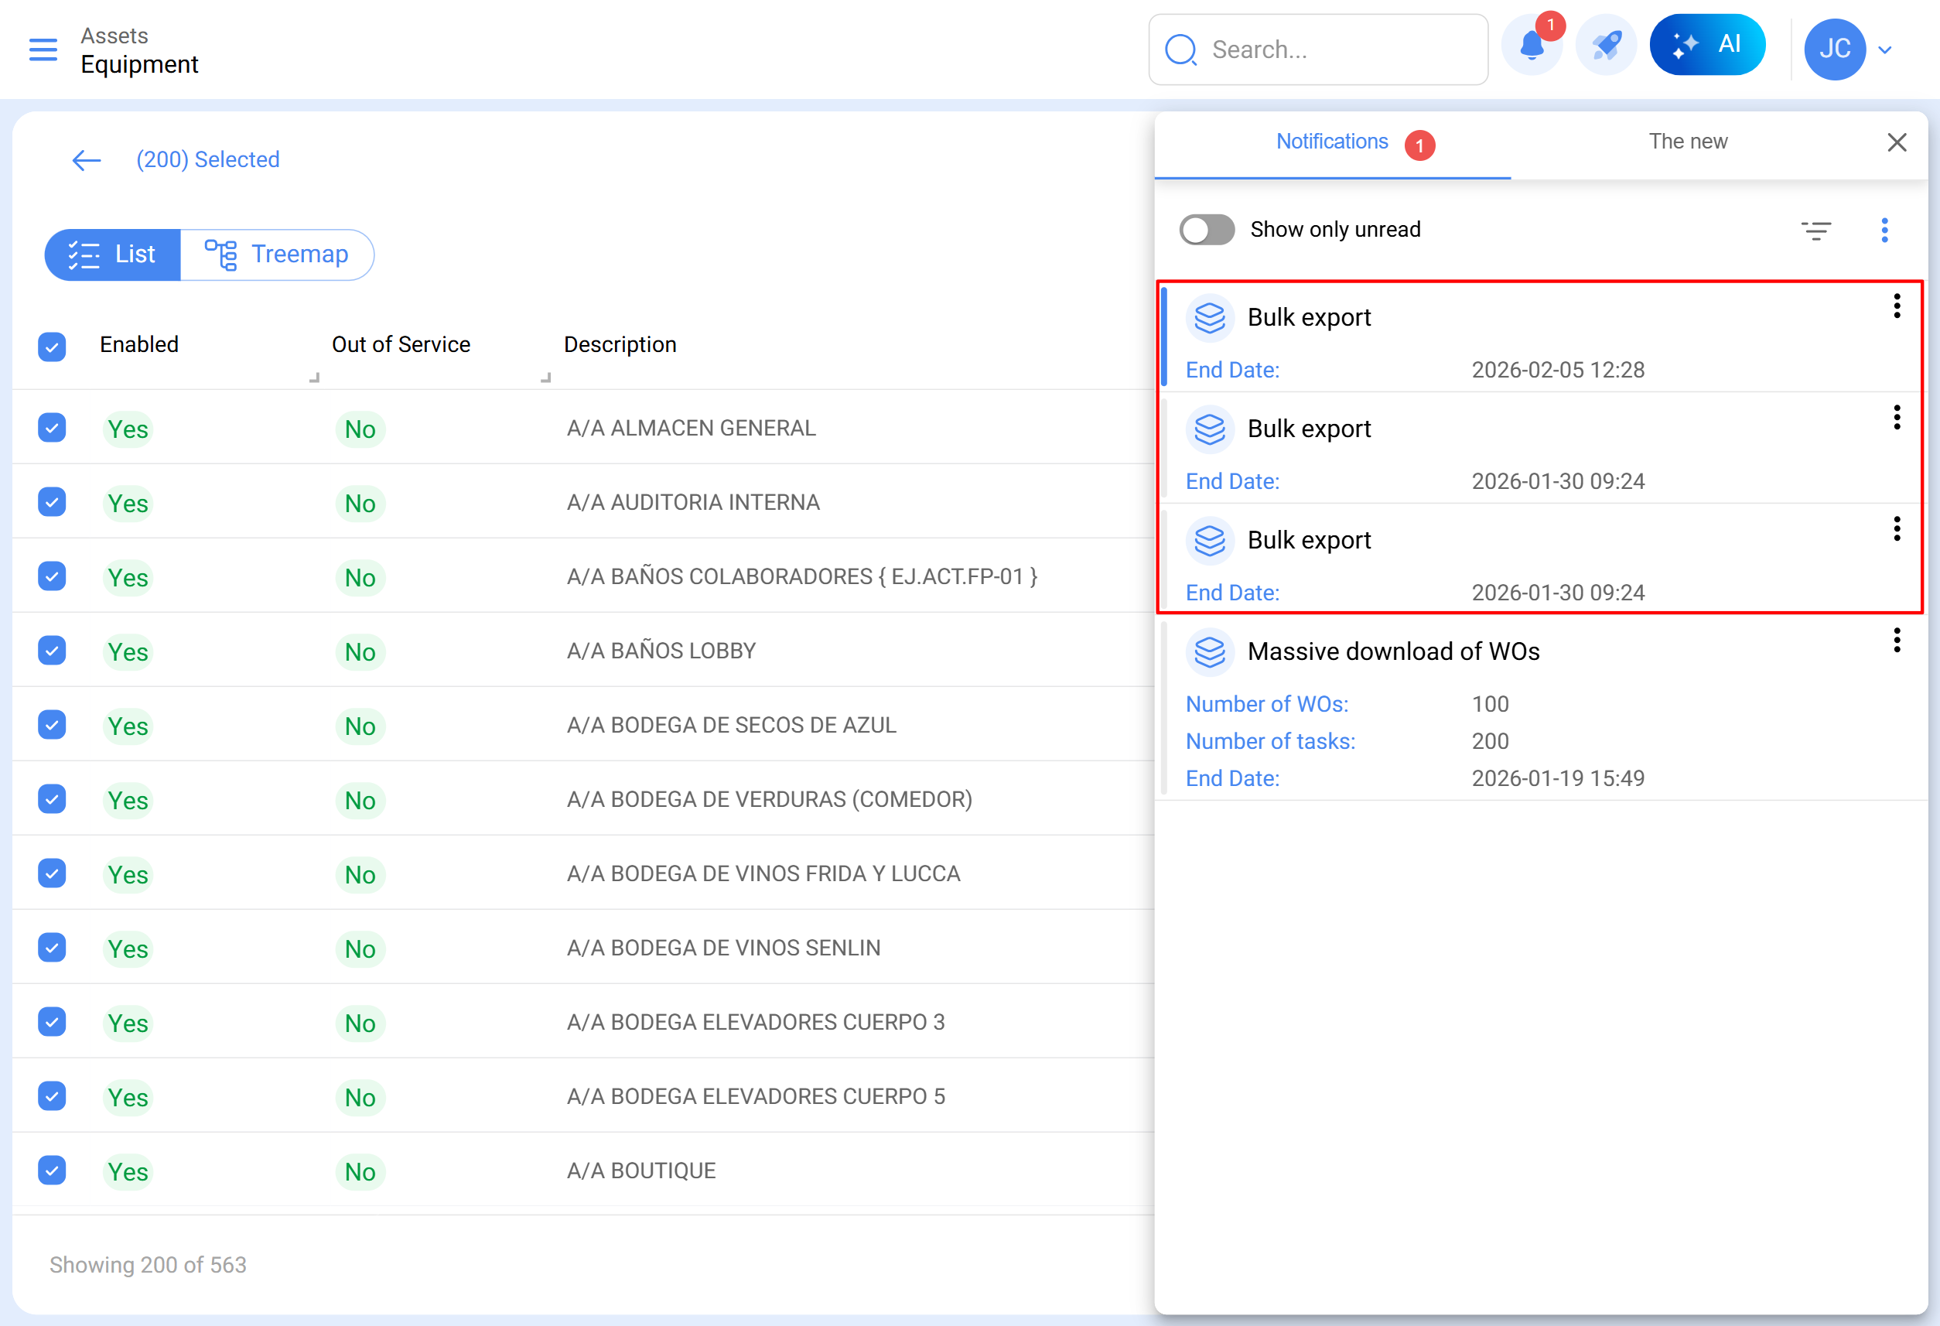Open blue three-dot menu for notifications panel
The width and height of the screenshot is (1940, 1326).
point(1884,230)
